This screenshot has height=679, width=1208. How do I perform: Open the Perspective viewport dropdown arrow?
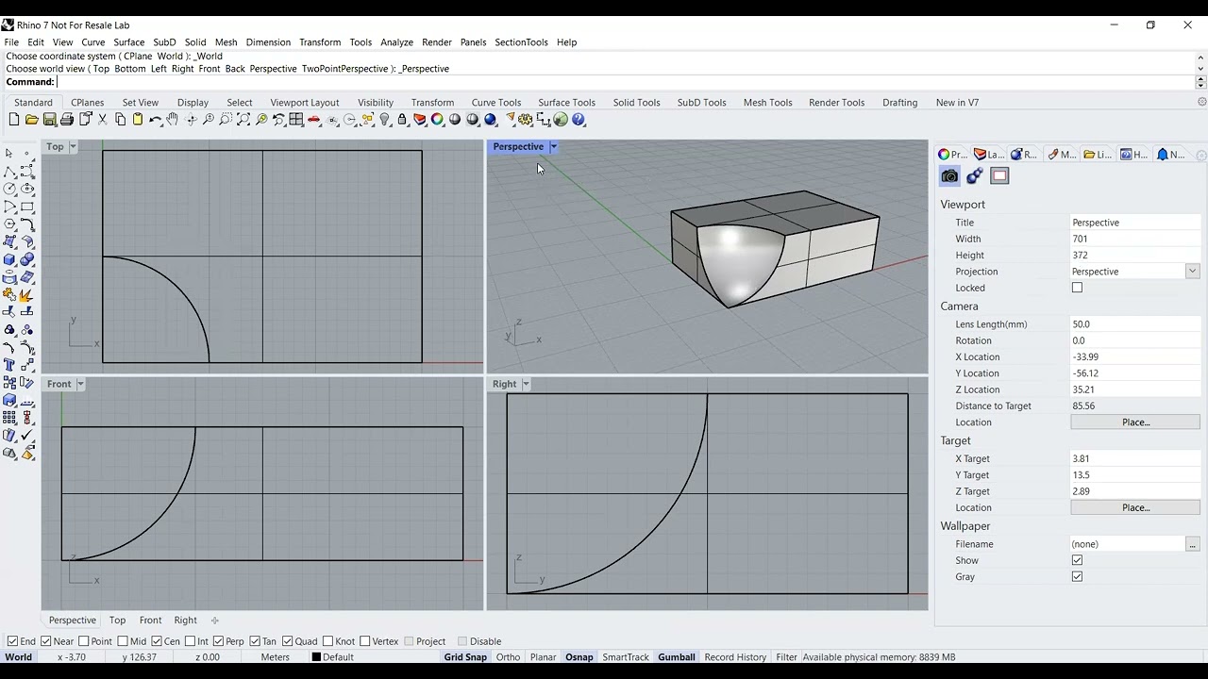tap(554, 146)
